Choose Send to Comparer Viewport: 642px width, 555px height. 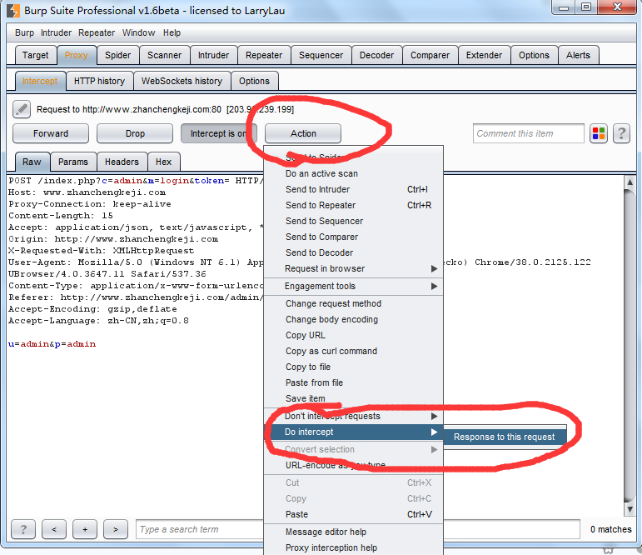point(354,237)
